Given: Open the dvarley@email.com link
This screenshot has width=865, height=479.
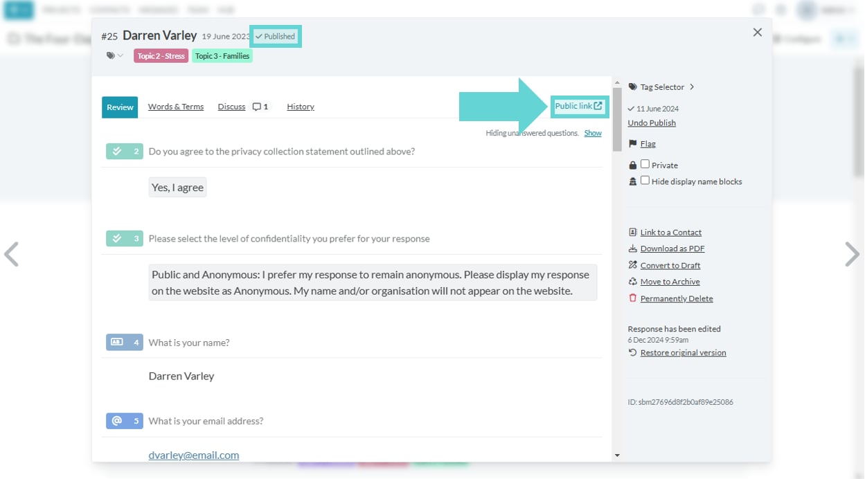Looking at the screenshot, I should coord(194,455).
